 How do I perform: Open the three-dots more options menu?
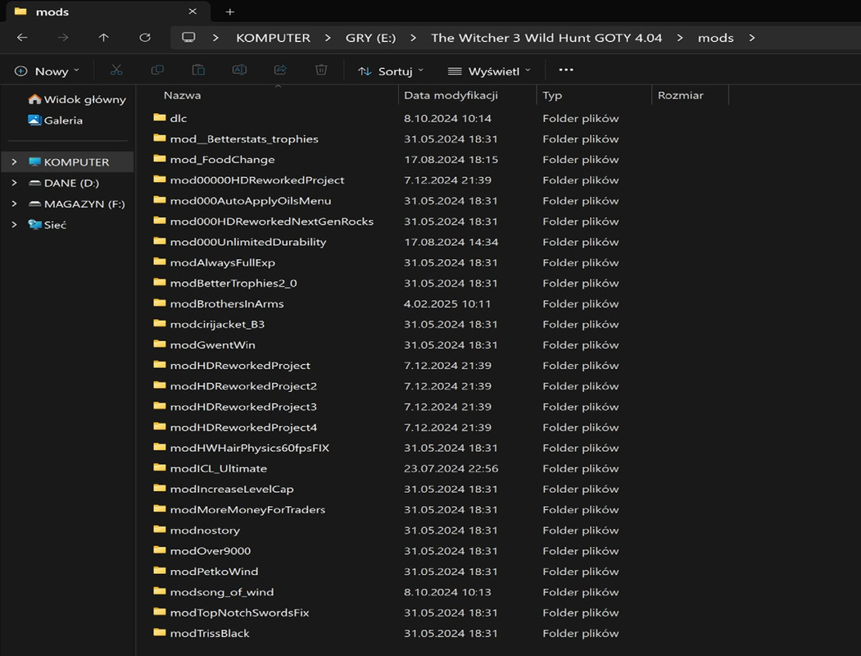coord(566,70)
